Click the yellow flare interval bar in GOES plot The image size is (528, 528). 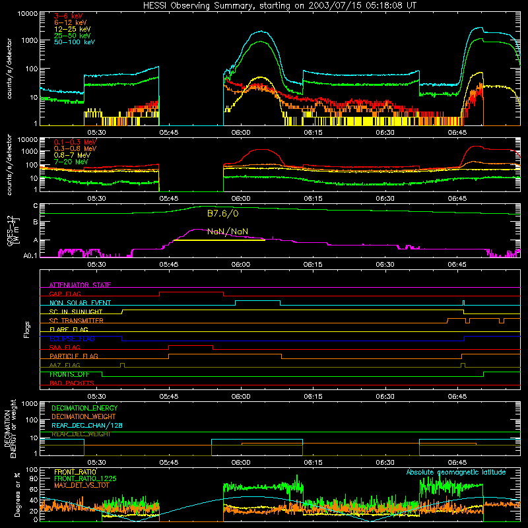pos(219,240)
